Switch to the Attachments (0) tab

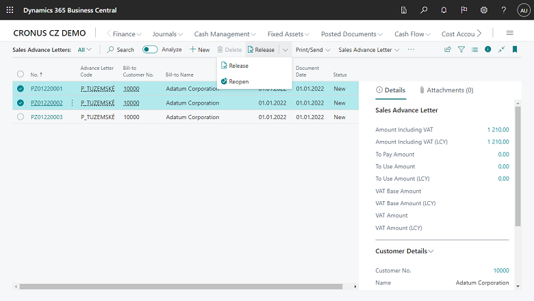(446, 90)
